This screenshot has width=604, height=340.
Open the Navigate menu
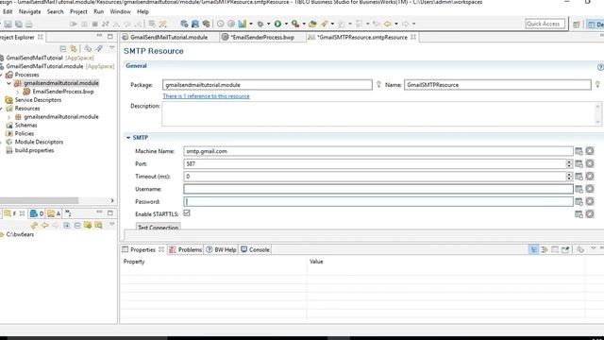(x=29, y=11)
